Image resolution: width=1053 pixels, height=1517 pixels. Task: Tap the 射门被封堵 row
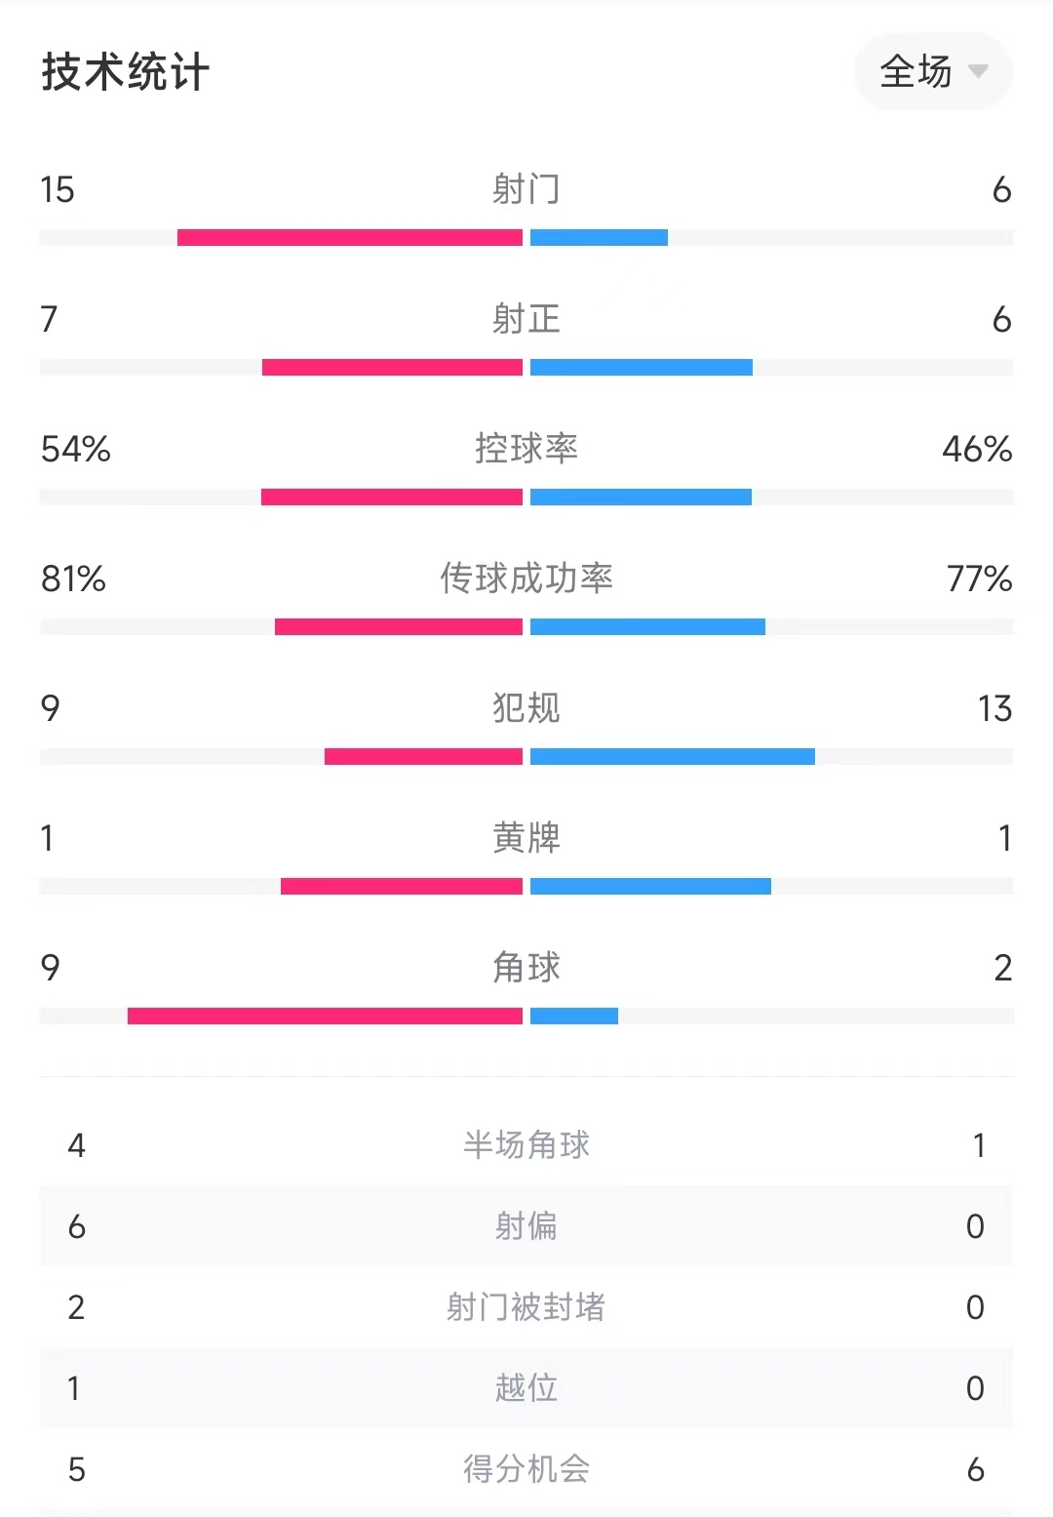526,1307
